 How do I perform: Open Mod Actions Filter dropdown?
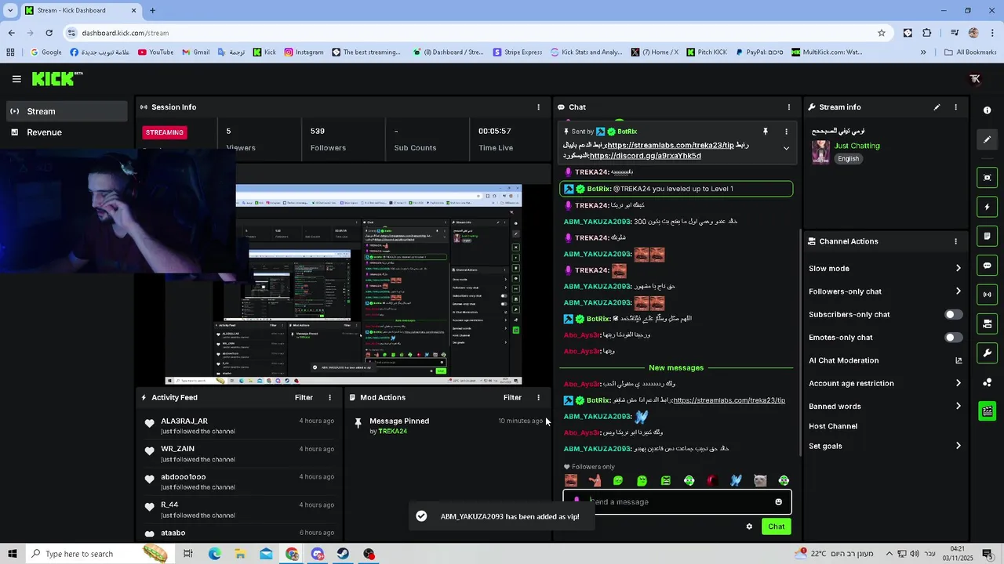click(x=512, y=398)
